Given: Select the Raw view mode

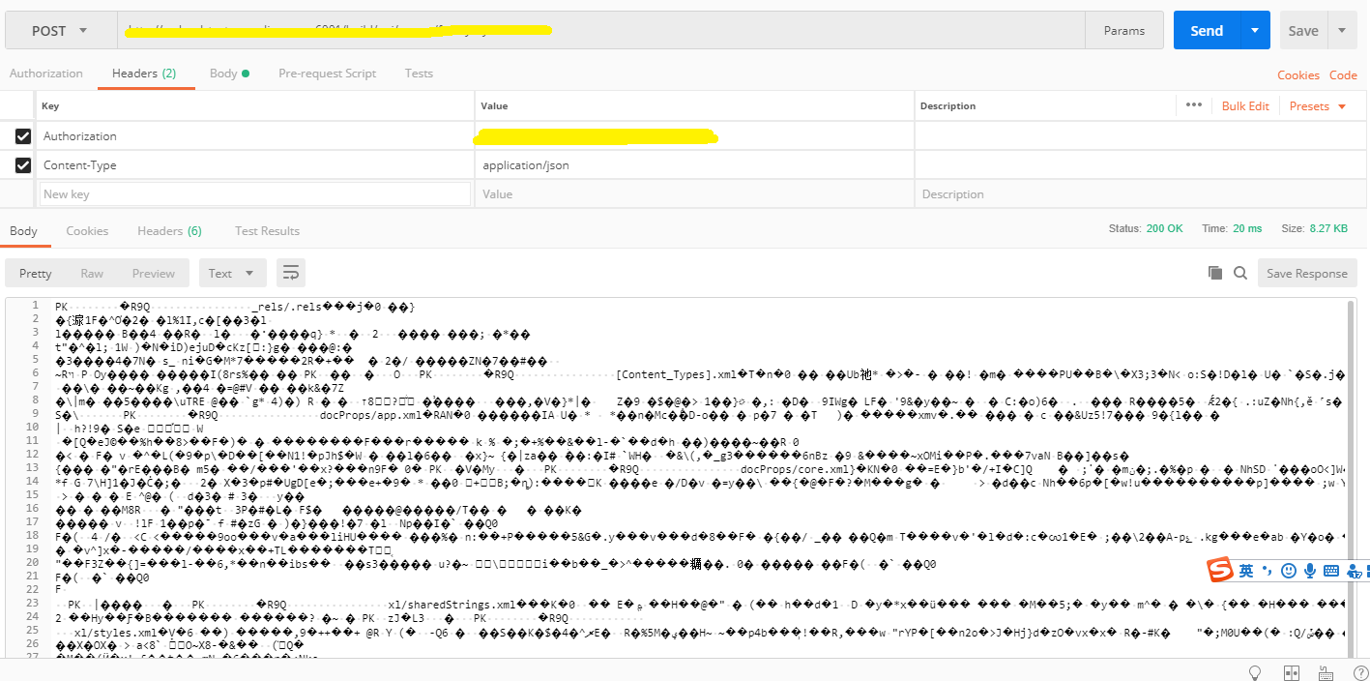Looking at the screenshot, I should pyautogui.click(x=92, y=274).
